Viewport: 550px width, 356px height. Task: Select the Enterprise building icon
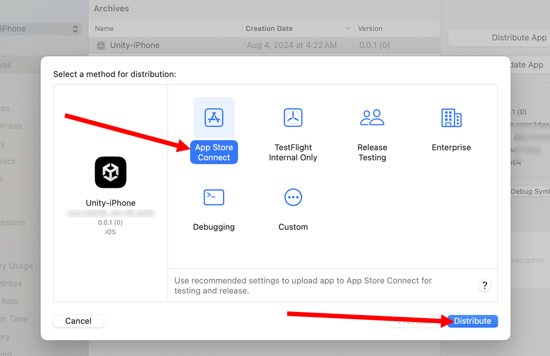point(451,118)
